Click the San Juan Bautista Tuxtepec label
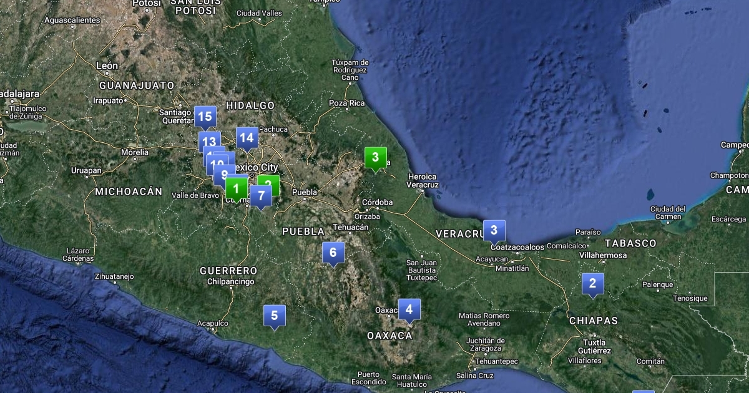The image size is (749, 393). pyautogui.click(x=421, y=270)
